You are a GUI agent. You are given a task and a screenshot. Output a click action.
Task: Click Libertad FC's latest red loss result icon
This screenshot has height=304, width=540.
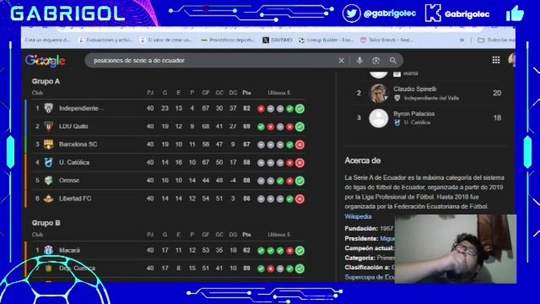point(300,199)
